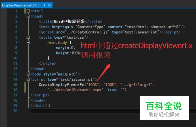Click the "../grf/1a.grf" argument
196x127 pixels.
click(x=136, y=85)
